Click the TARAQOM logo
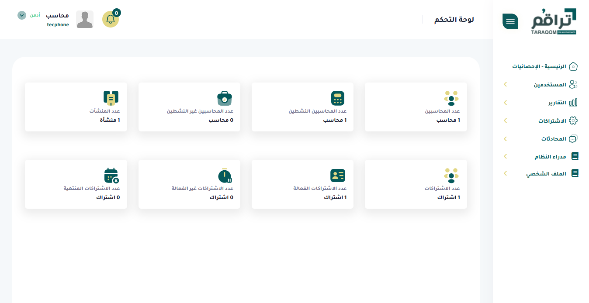 [x=555, y=20]
